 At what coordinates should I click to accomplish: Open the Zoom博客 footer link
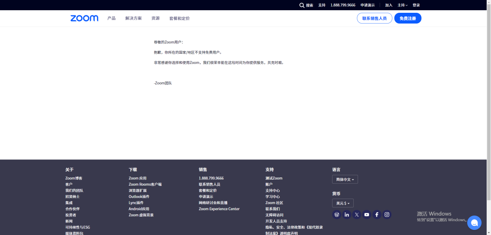(x=74, y=178)
